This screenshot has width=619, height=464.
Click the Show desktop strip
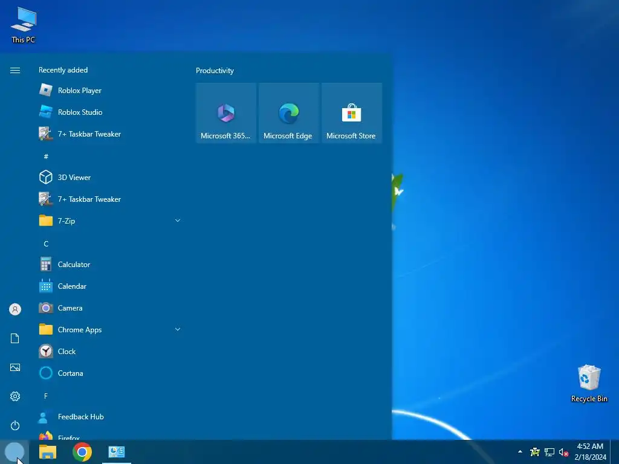[615, 452]
